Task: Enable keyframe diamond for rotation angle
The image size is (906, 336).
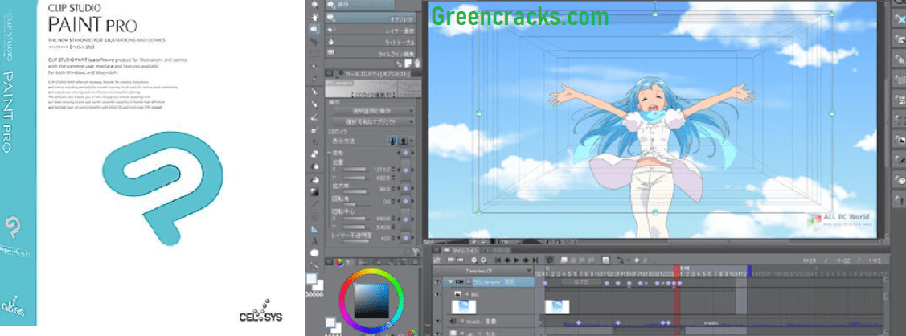Action: (406, 202)
